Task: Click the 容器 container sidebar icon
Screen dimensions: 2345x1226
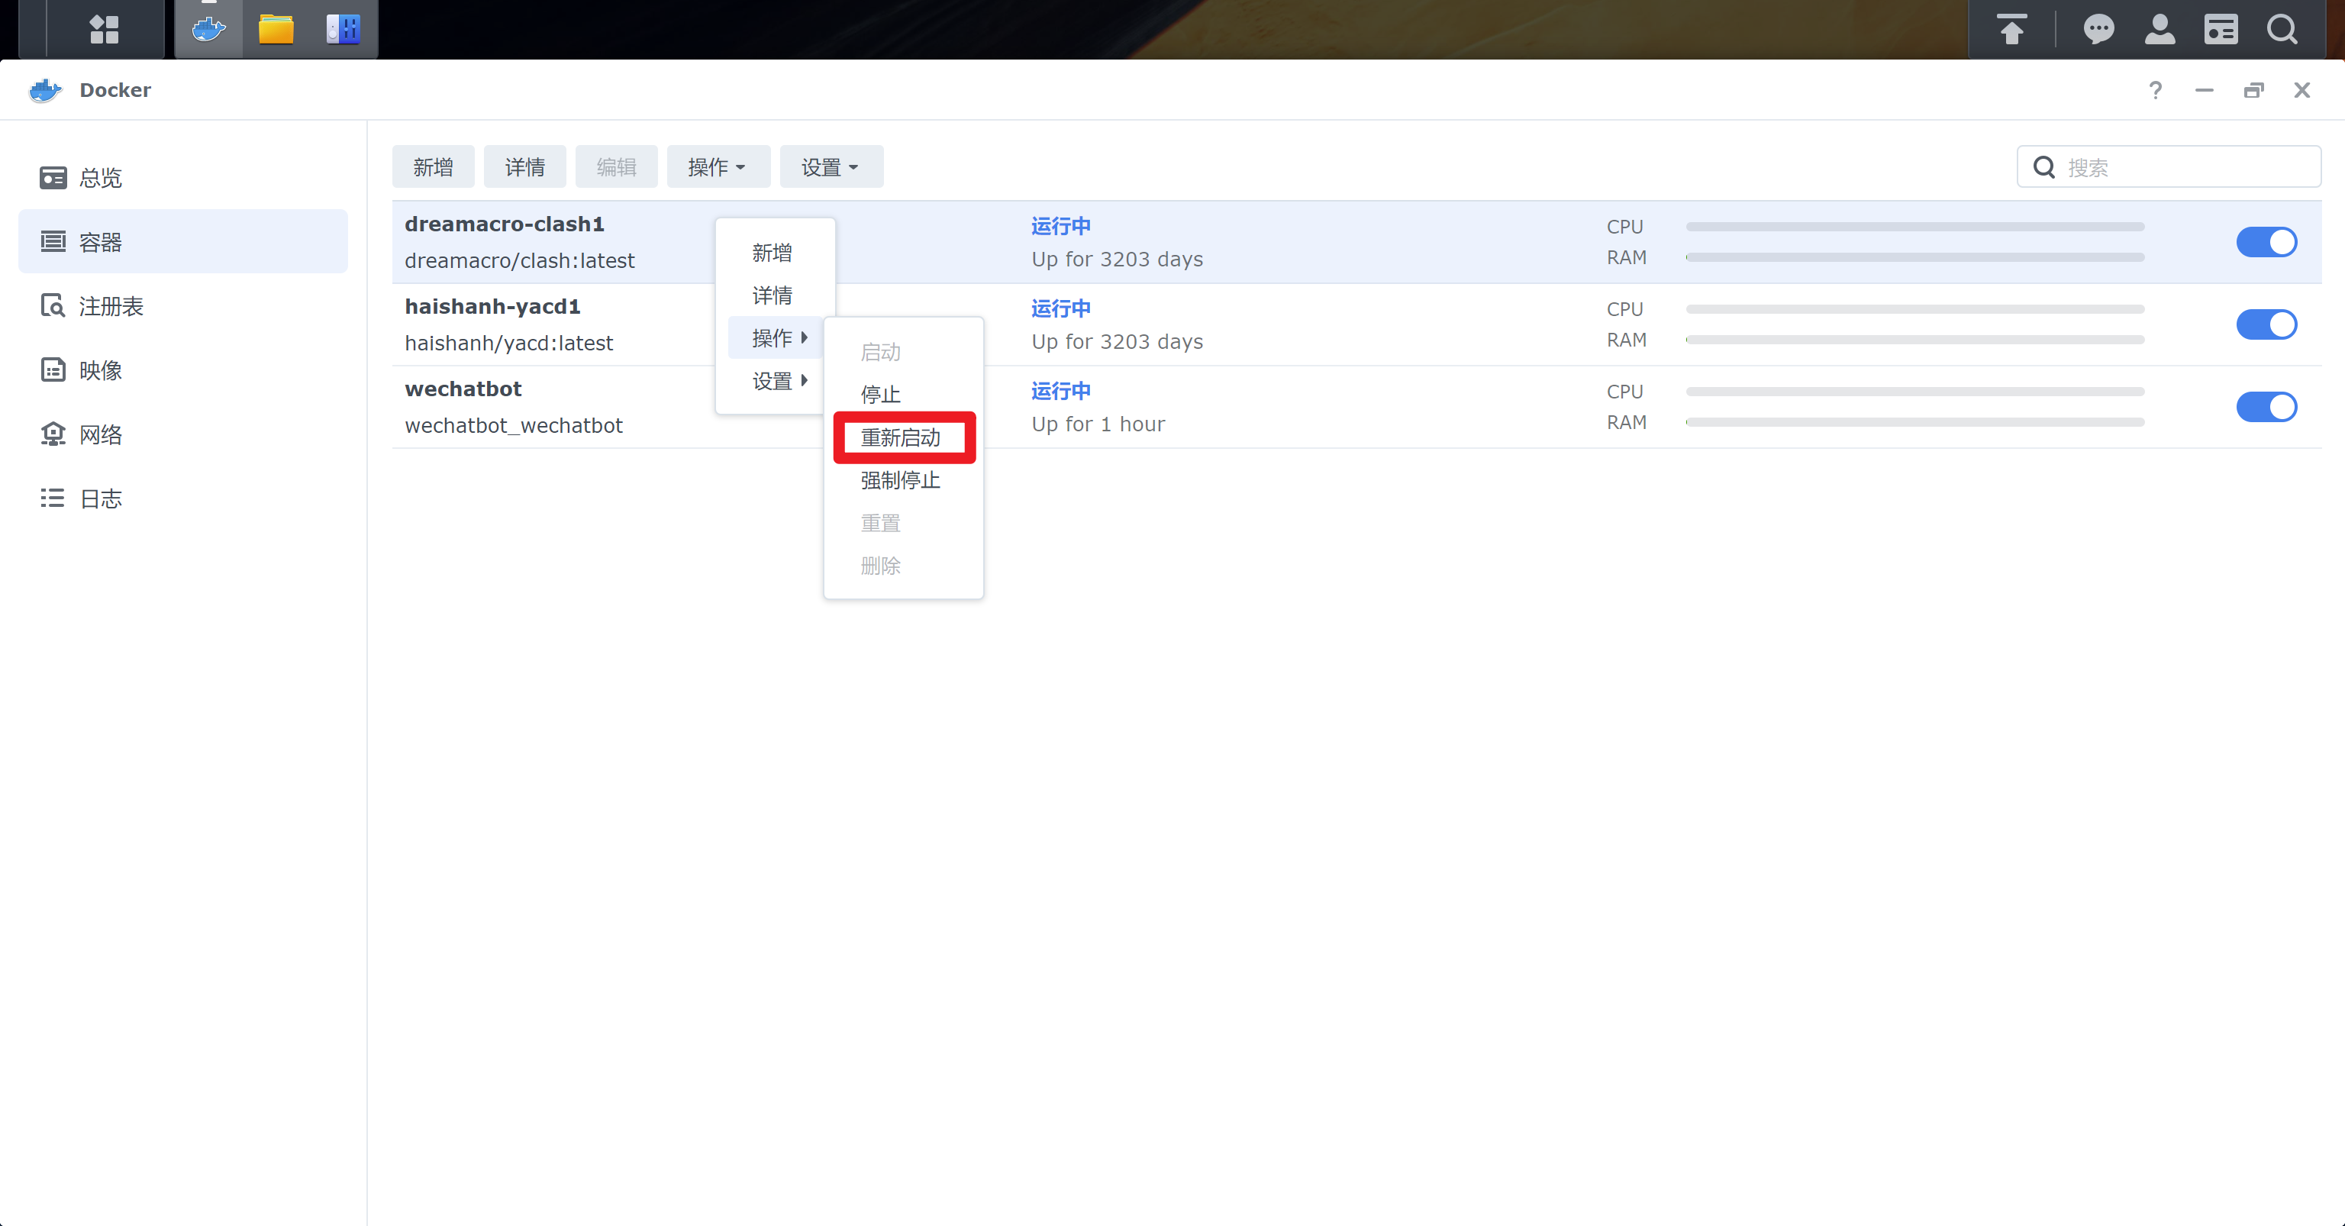Action: pos(53,241)
